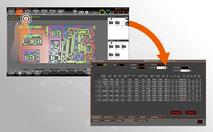The height and width of the screenshot is (132, 213).
Task: Click the magnifier icon in Parts Select
Action: [109, 19]
